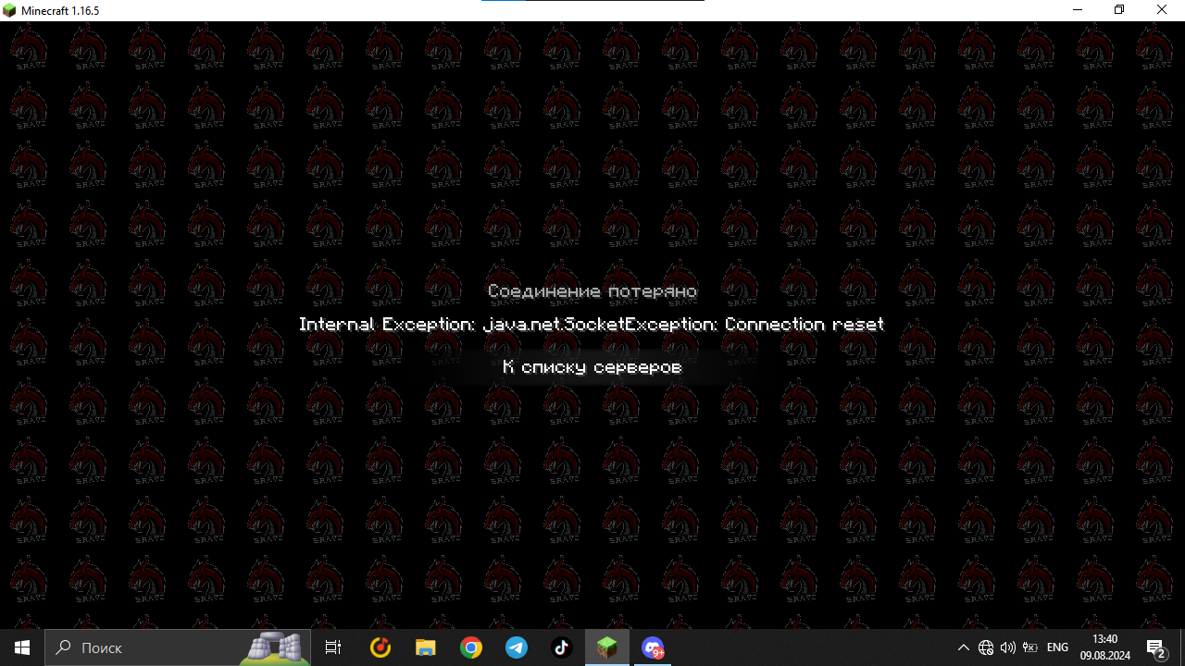Screen dimensions: 1185x666
Task: Click the Minecraft icon in the title bar
Action: [x=9, y=10]
